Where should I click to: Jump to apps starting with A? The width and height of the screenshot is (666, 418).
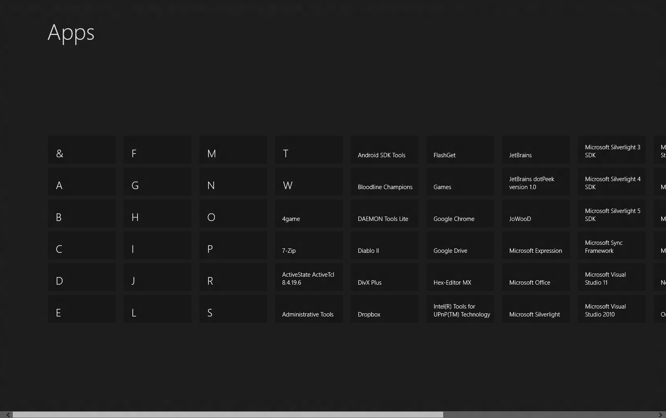pyautogui.click(x=82, y=182)
